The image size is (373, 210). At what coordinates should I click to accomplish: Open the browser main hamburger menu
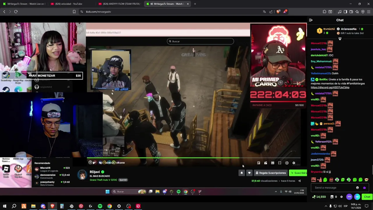369,12
